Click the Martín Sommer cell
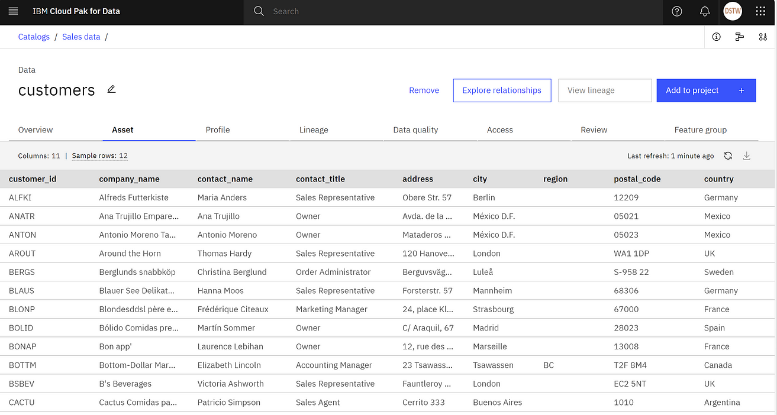The width and height of the screenshot is (777, 415). 226,328
